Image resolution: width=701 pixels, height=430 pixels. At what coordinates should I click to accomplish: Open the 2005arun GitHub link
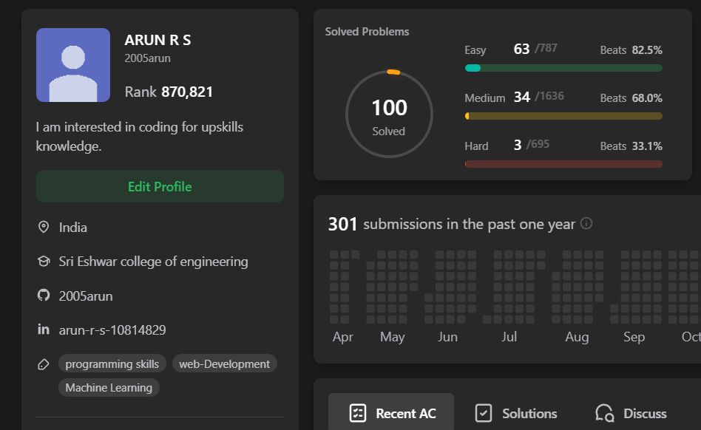tap(86, 296)
